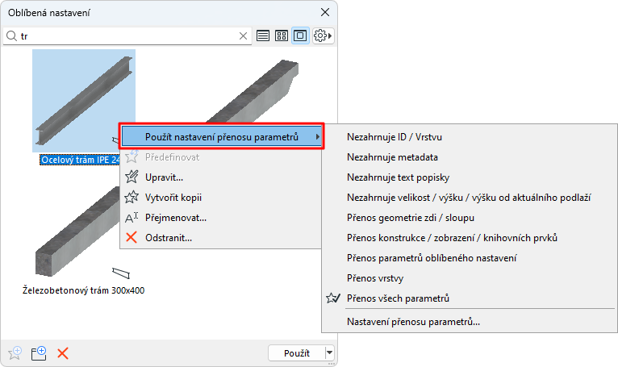Screen dimensions: 618x367
Task: Choose Upravit... from the context menu
Action: (165, 177)
